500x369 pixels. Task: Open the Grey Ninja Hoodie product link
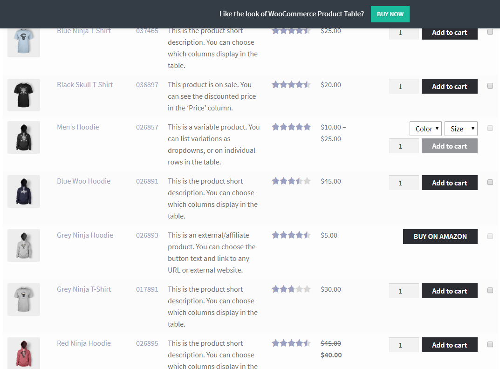point(85,235)
